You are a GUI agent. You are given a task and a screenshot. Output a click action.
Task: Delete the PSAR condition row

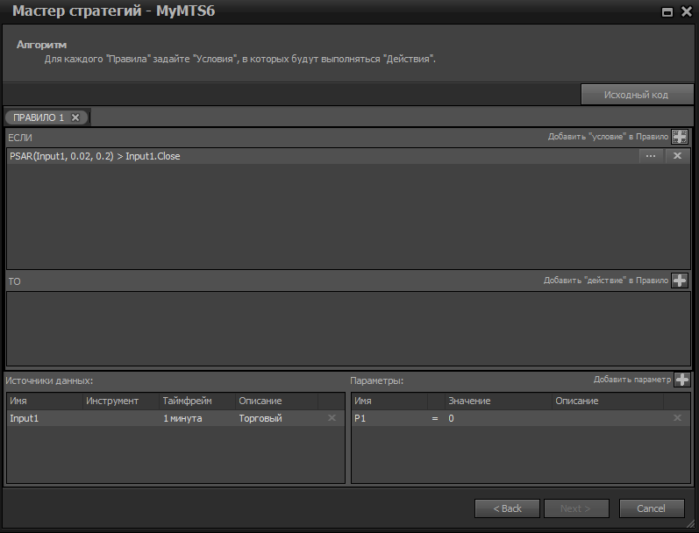tap(677, 156)
